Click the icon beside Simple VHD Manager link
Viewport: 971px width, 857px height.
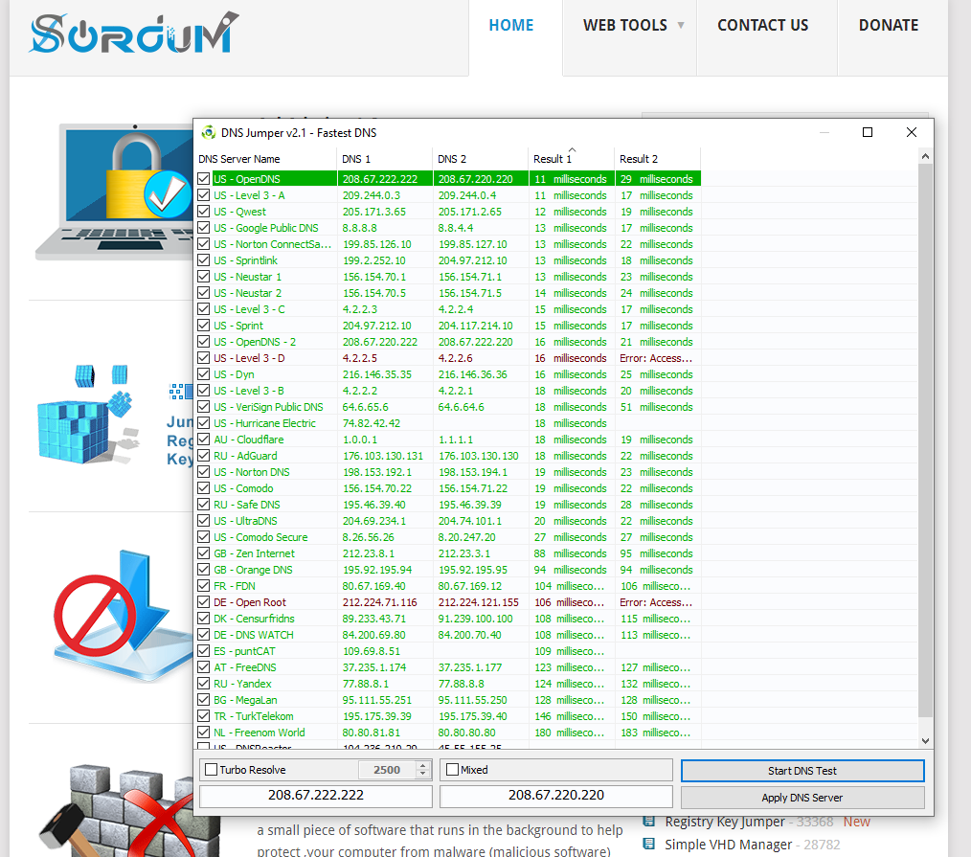649,844
